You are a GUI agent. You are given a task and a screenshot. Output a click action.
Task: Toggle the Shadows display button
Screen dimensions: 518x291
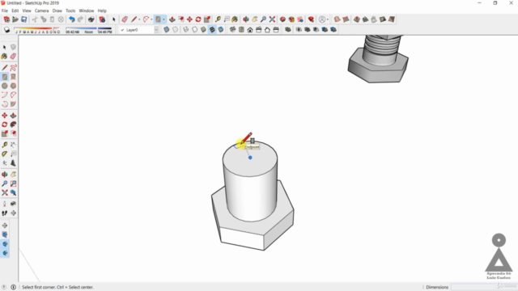6,30
